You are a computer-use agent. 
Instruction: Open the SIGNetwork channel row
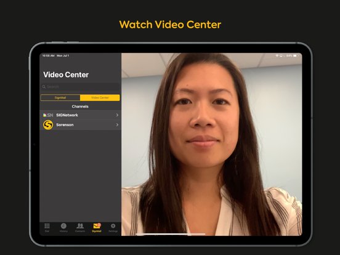click(81, 115)
